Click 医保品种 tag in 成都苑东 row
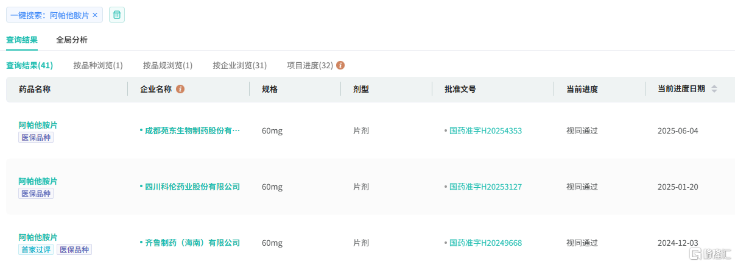This screenshot has width=735, height=264. 36,138
